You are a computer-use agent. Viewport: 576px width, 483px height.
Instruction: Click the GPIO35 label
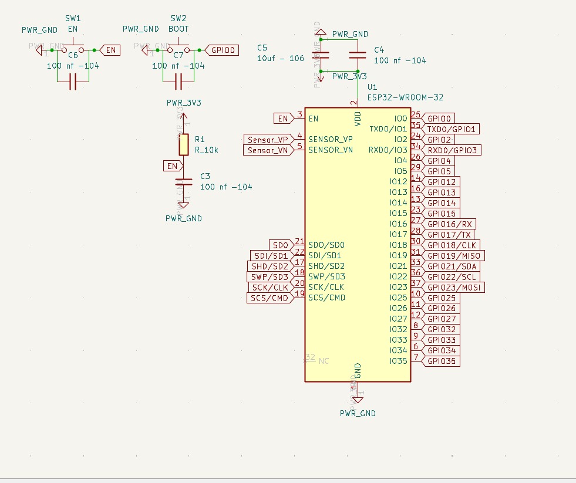(x=440, y=361)
